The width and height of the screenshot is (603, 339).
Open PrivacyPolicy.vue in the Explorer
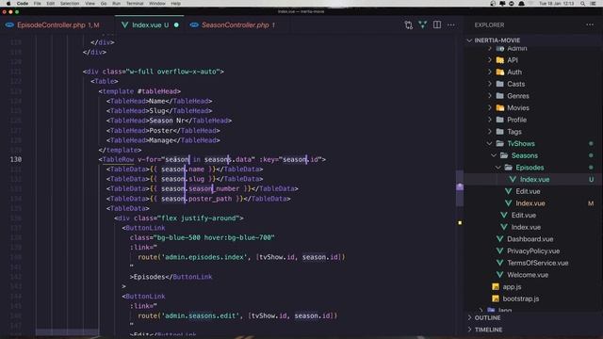533,250
